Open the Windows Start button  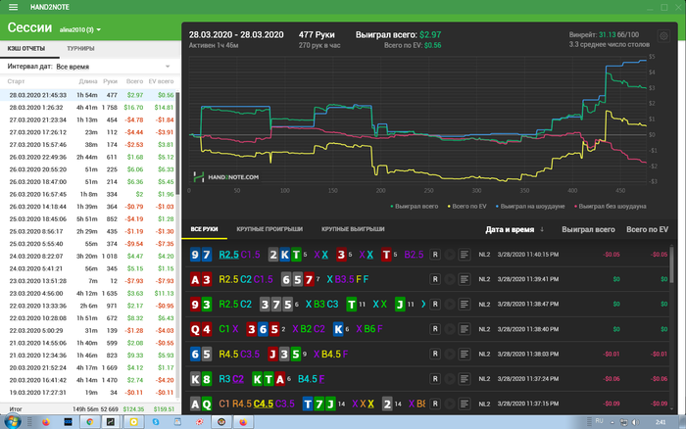[x=12, y=421]
